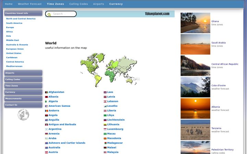The height and width of the screenshot is (154, 247).
Task: Open the Cote d'Ivoire mountain thumbnail
Action: [x=195, y=87]
